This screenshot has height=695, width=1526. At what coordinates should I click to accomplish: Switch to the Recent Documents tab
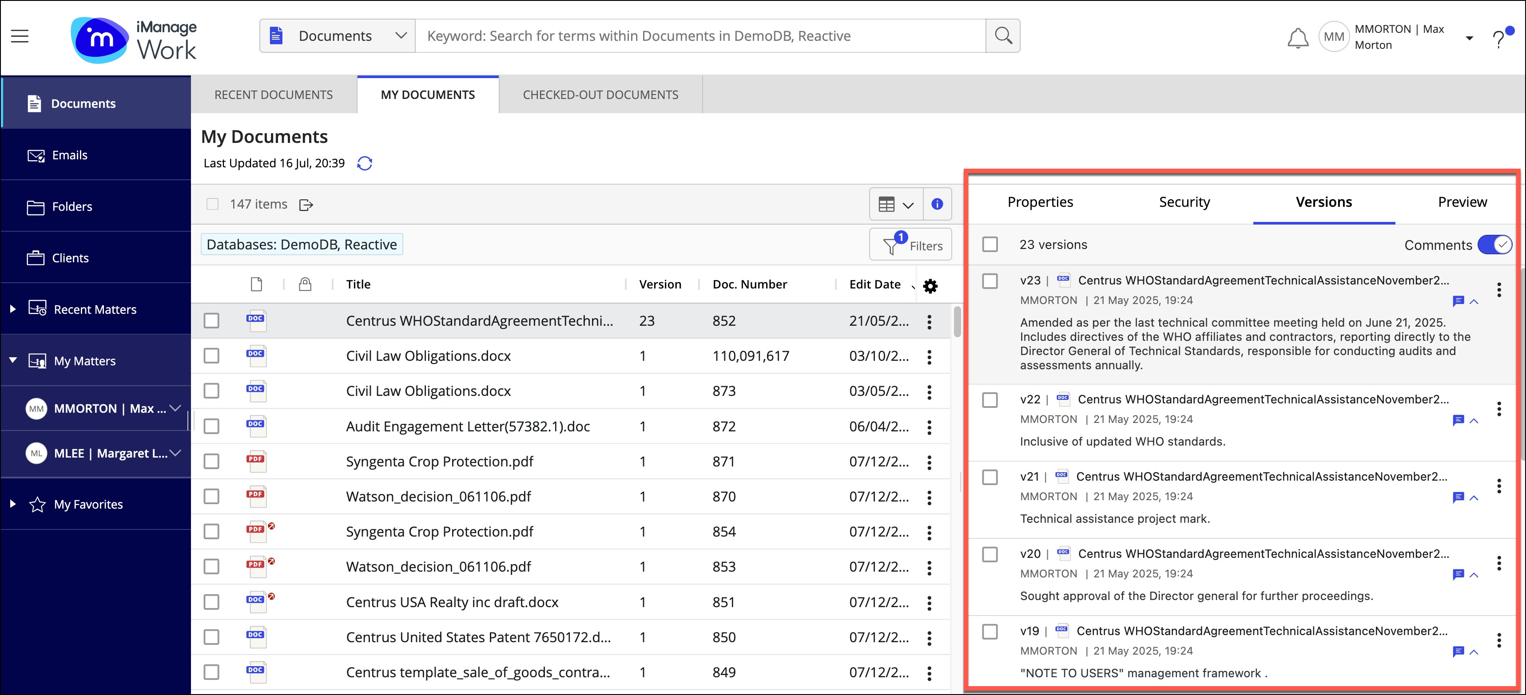click(273, 95)
